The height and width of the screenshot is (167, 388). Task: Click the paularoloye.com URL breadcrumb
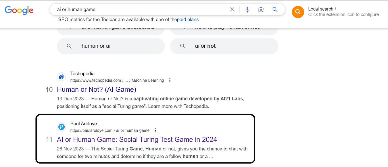coord(110,130)
